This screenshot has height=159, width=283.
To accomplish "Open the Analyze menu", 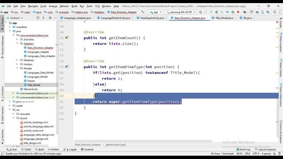I will click(53, 6).
